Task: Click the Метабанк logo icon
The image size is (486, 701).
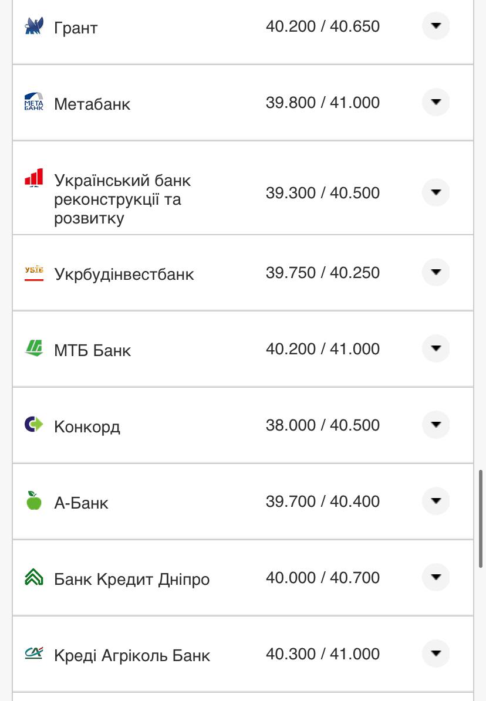Action: (x=33, y=103)
